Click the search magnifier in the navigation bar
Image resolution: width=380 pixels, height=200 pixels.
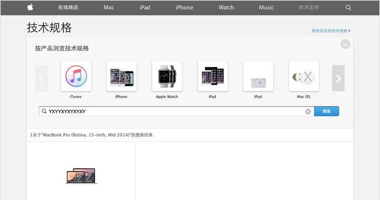348,7
